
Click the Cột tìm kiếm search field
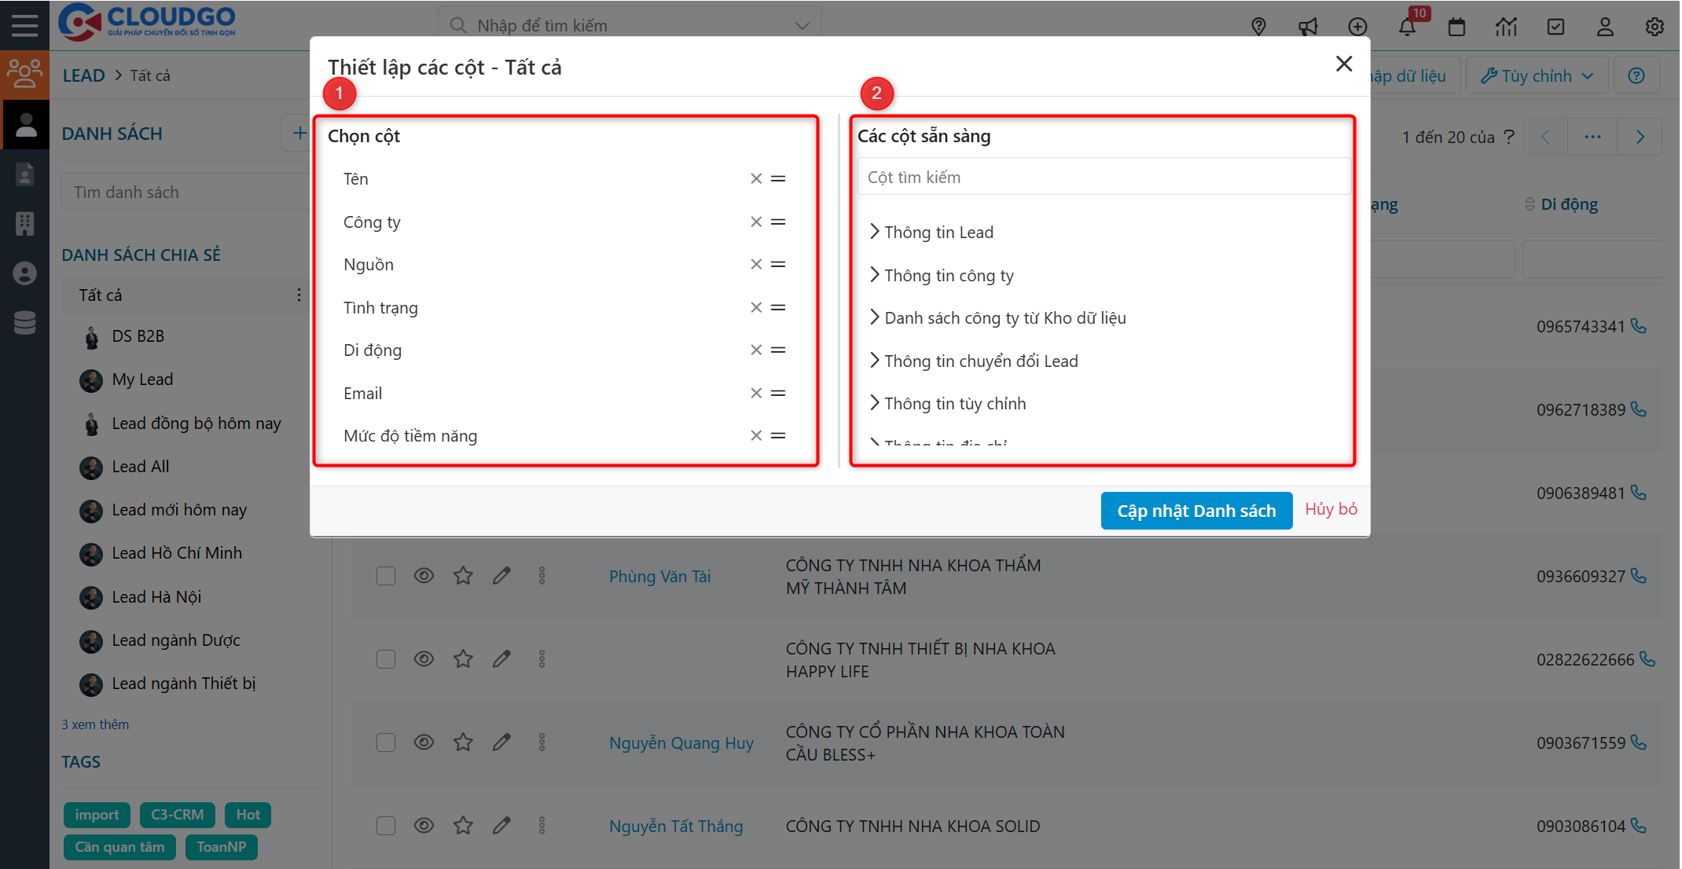click(x=1103, y=178)
